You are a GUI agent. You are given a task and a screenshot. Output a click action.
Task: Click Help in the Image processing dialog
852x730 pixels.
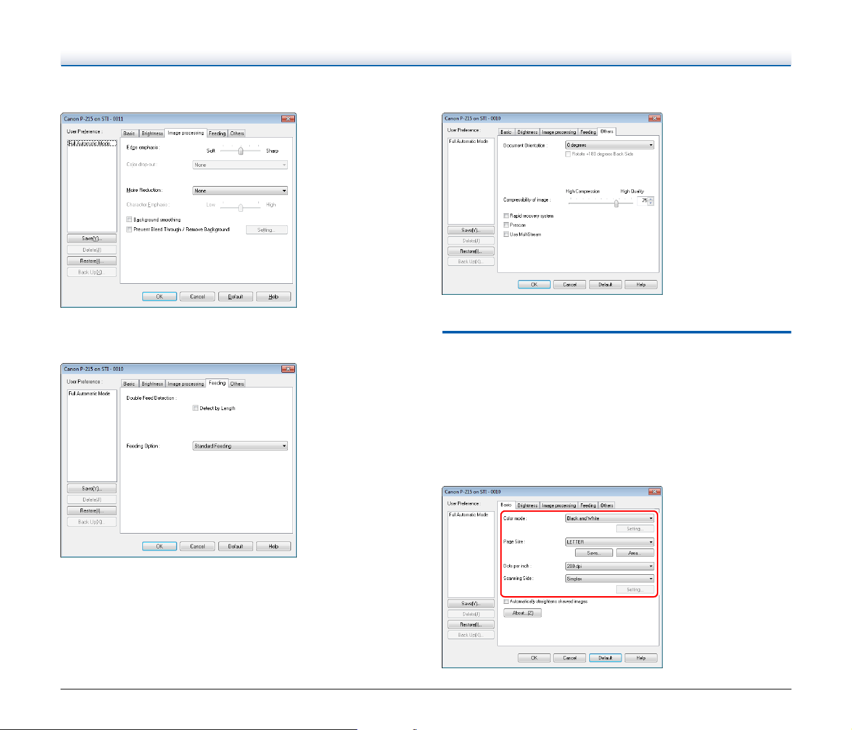coord(274,297)
